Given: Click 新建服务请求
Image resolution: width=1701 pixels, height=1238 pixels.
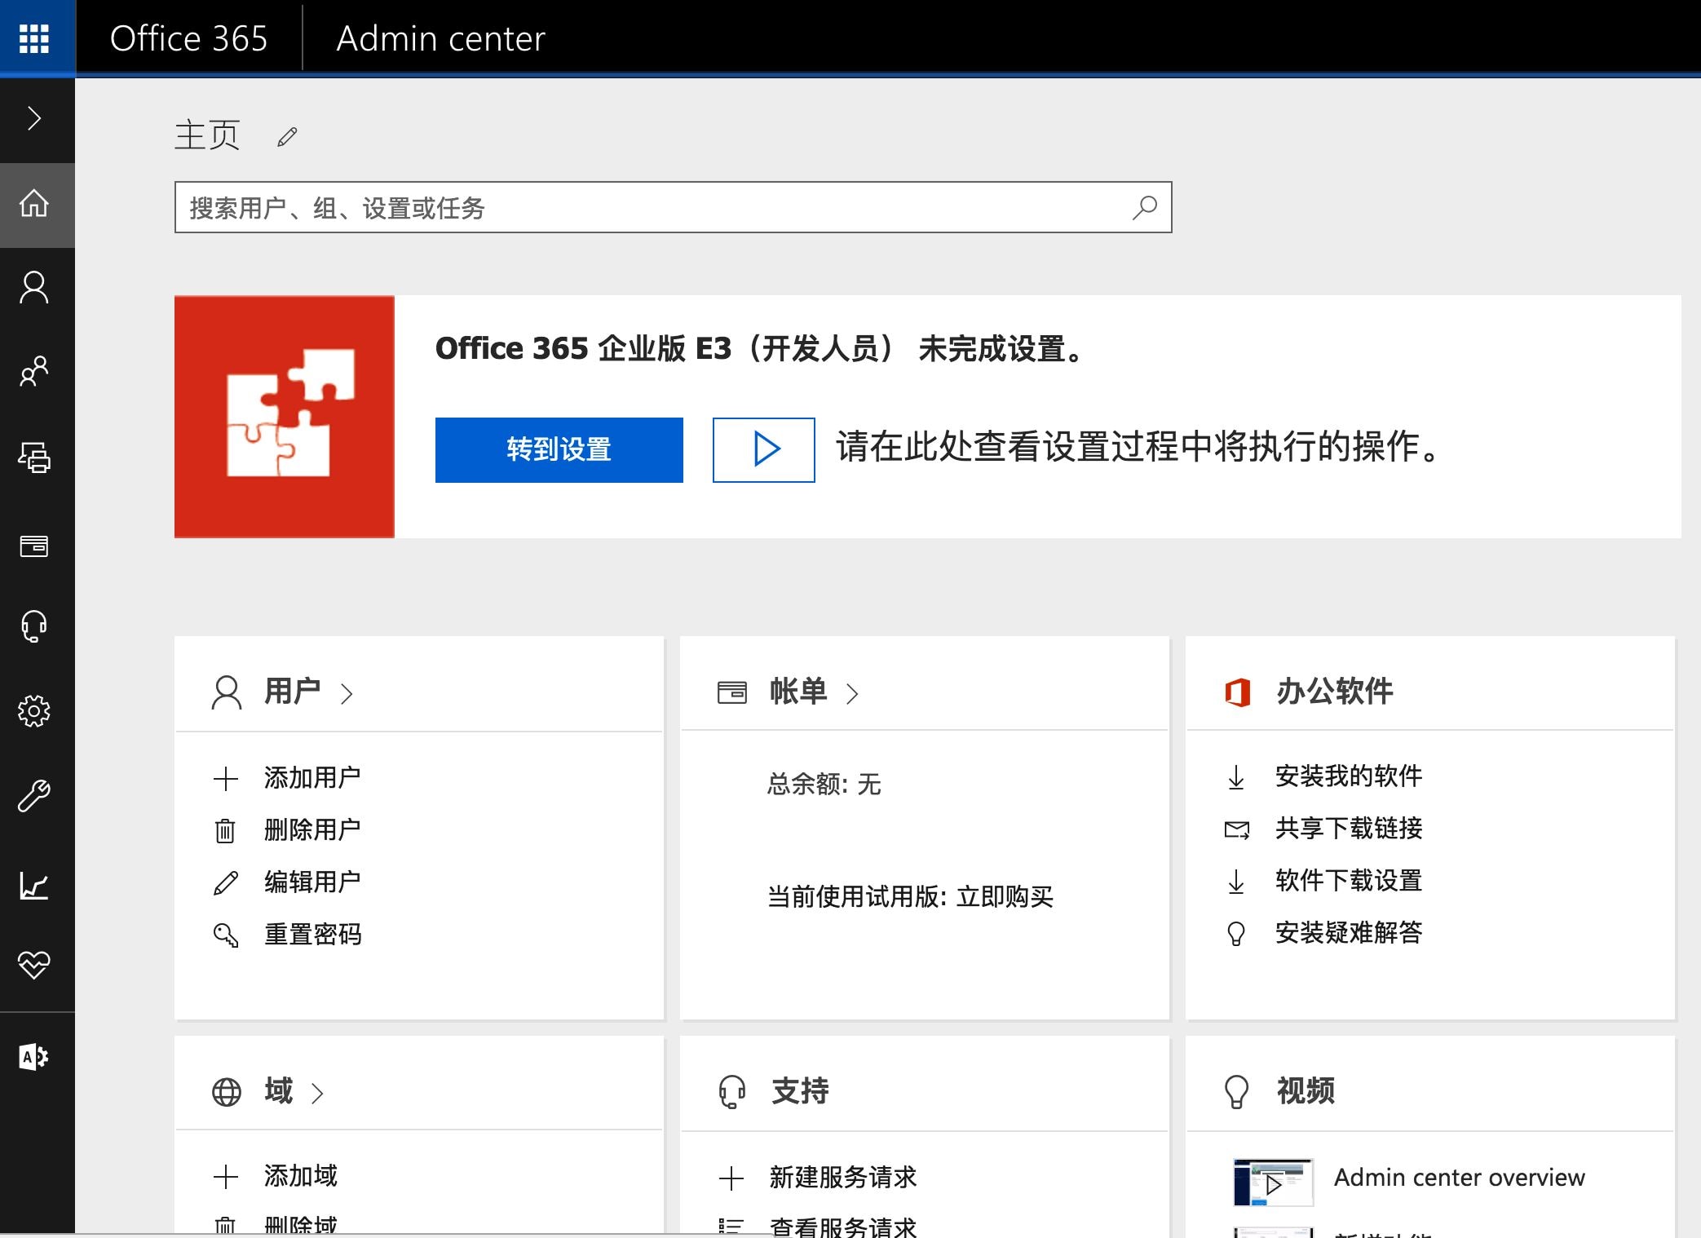Looking at the screenshot, I should click(843, 1178).
